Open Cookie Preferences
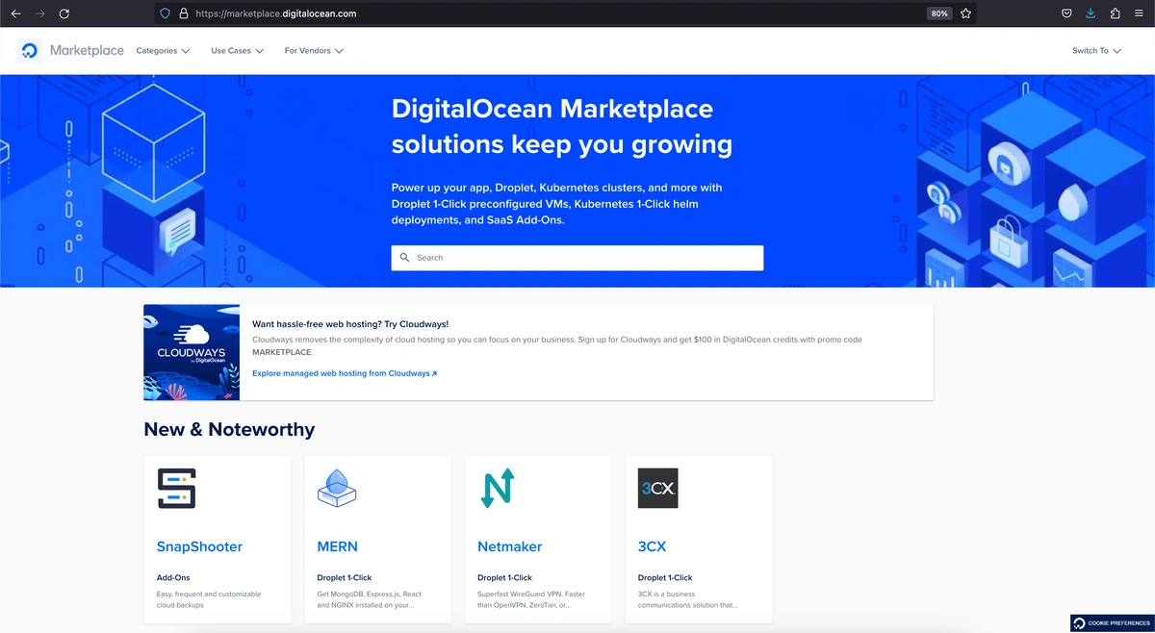 pyautogui.click(x=1112, y=622)
